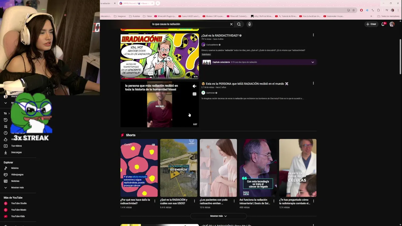Viewport: 402px width, 226px height.
Task: Open the PERSONA que MÁS RADIACIÓN recibió title
Action: point(245,84)
